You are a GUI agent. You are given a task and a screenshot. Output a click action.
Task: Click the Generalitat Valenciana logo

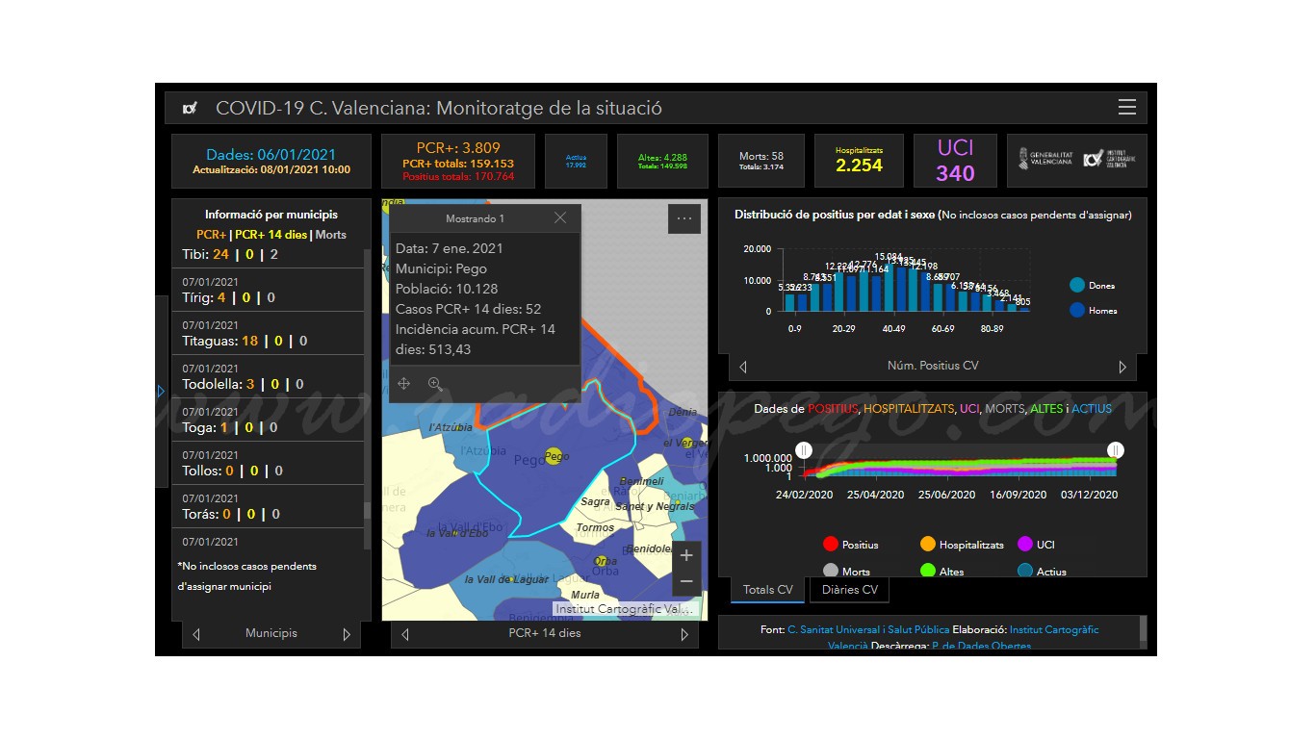[x=1045, y=160]
